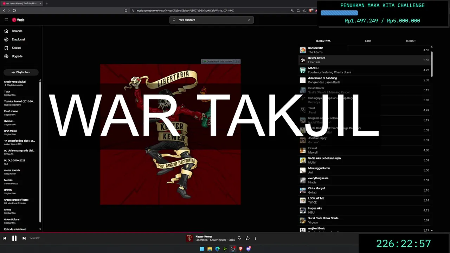The height and width of the screenshot is (253, 450).
Task: Play Sedia Aku Sebelum Hujan
Action: (365, 160)
